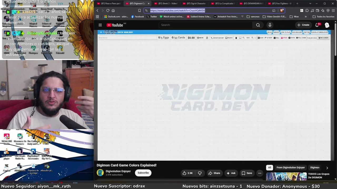
Task: Switch to the Shrek 2 browser tab
Action: pos(166,3)
